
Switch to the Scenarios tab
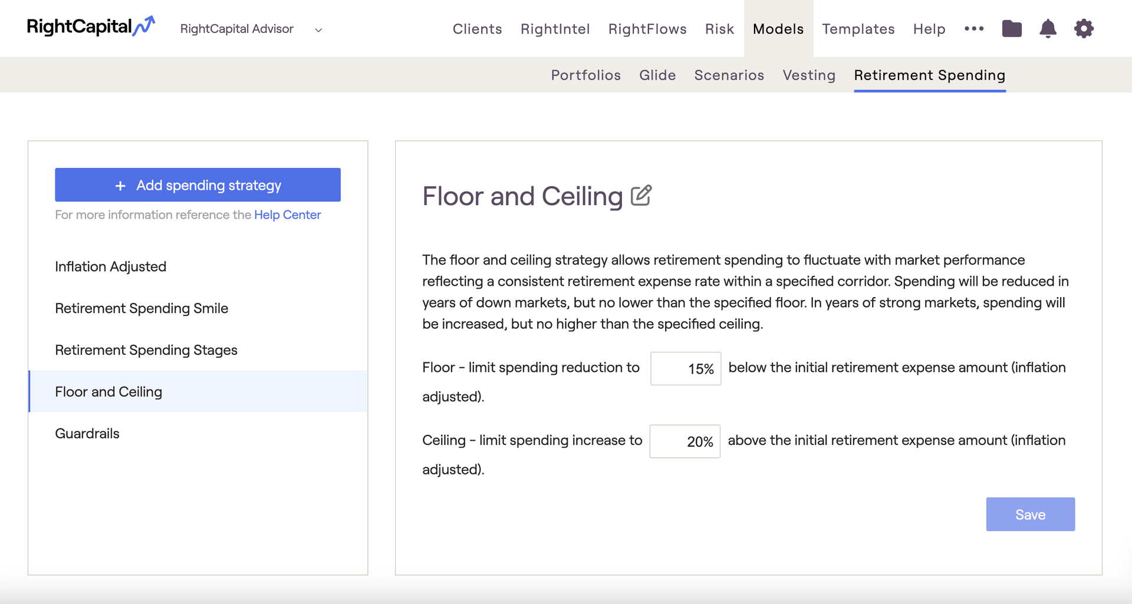[x=729, y=75]
